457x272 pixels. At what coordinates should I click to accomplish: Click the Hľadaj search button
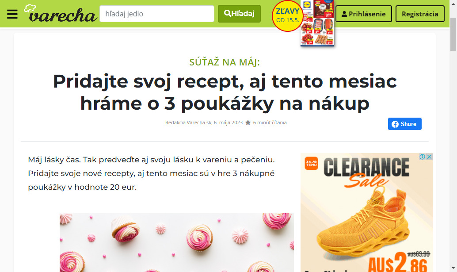(x=239, y=14)
